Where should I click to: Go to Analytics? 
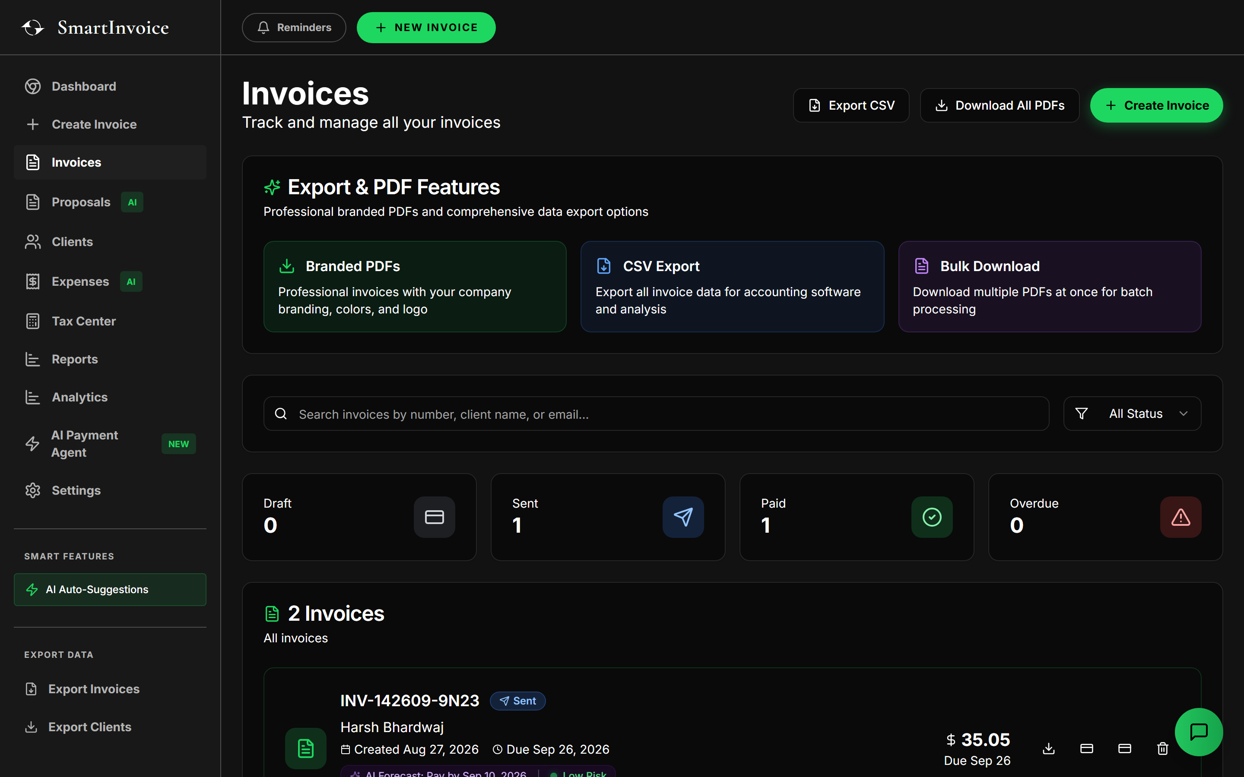coord(110,397)
